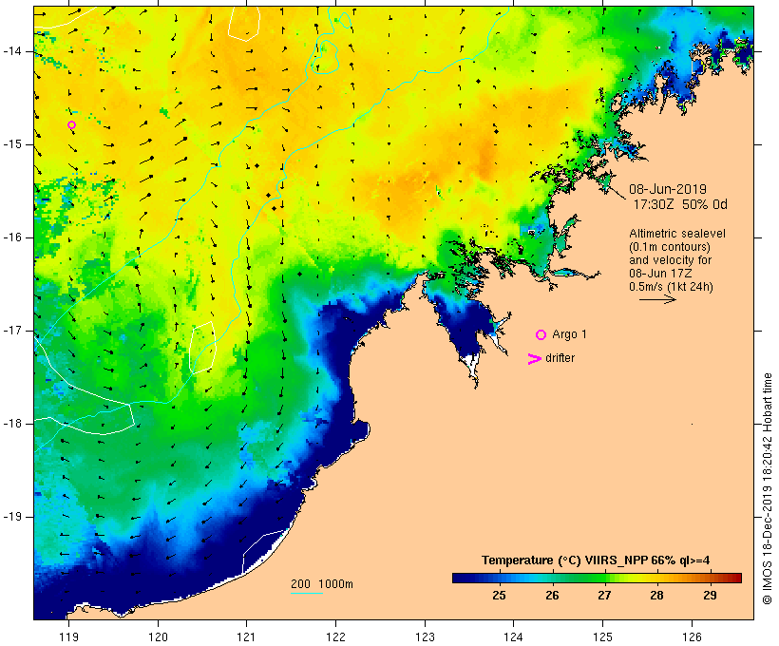Click the '200 1000m' isobath label
The image size is (779, 646).
point(322,584)
